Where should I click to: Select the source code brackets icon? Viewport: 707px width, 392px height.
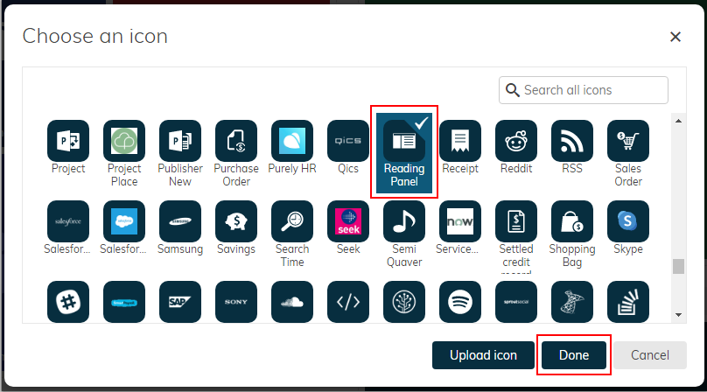pyautogui.click(x=348, y=302)
